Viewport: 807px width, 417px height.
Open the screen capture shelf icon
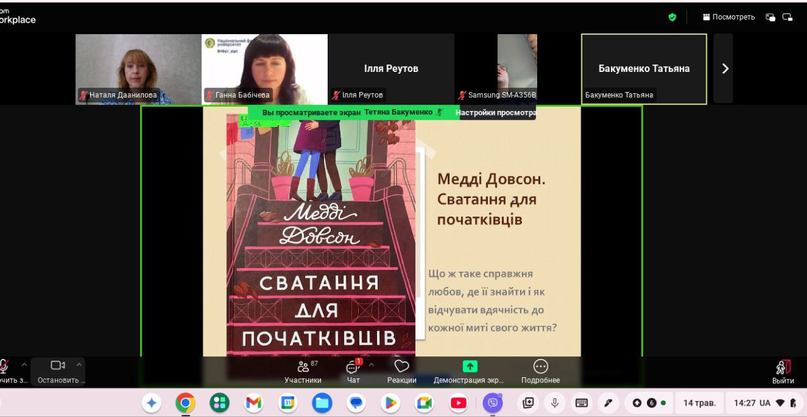coord(528,402)
